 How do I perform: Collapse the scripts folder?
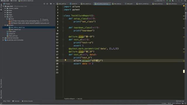(x=5, y=25)
